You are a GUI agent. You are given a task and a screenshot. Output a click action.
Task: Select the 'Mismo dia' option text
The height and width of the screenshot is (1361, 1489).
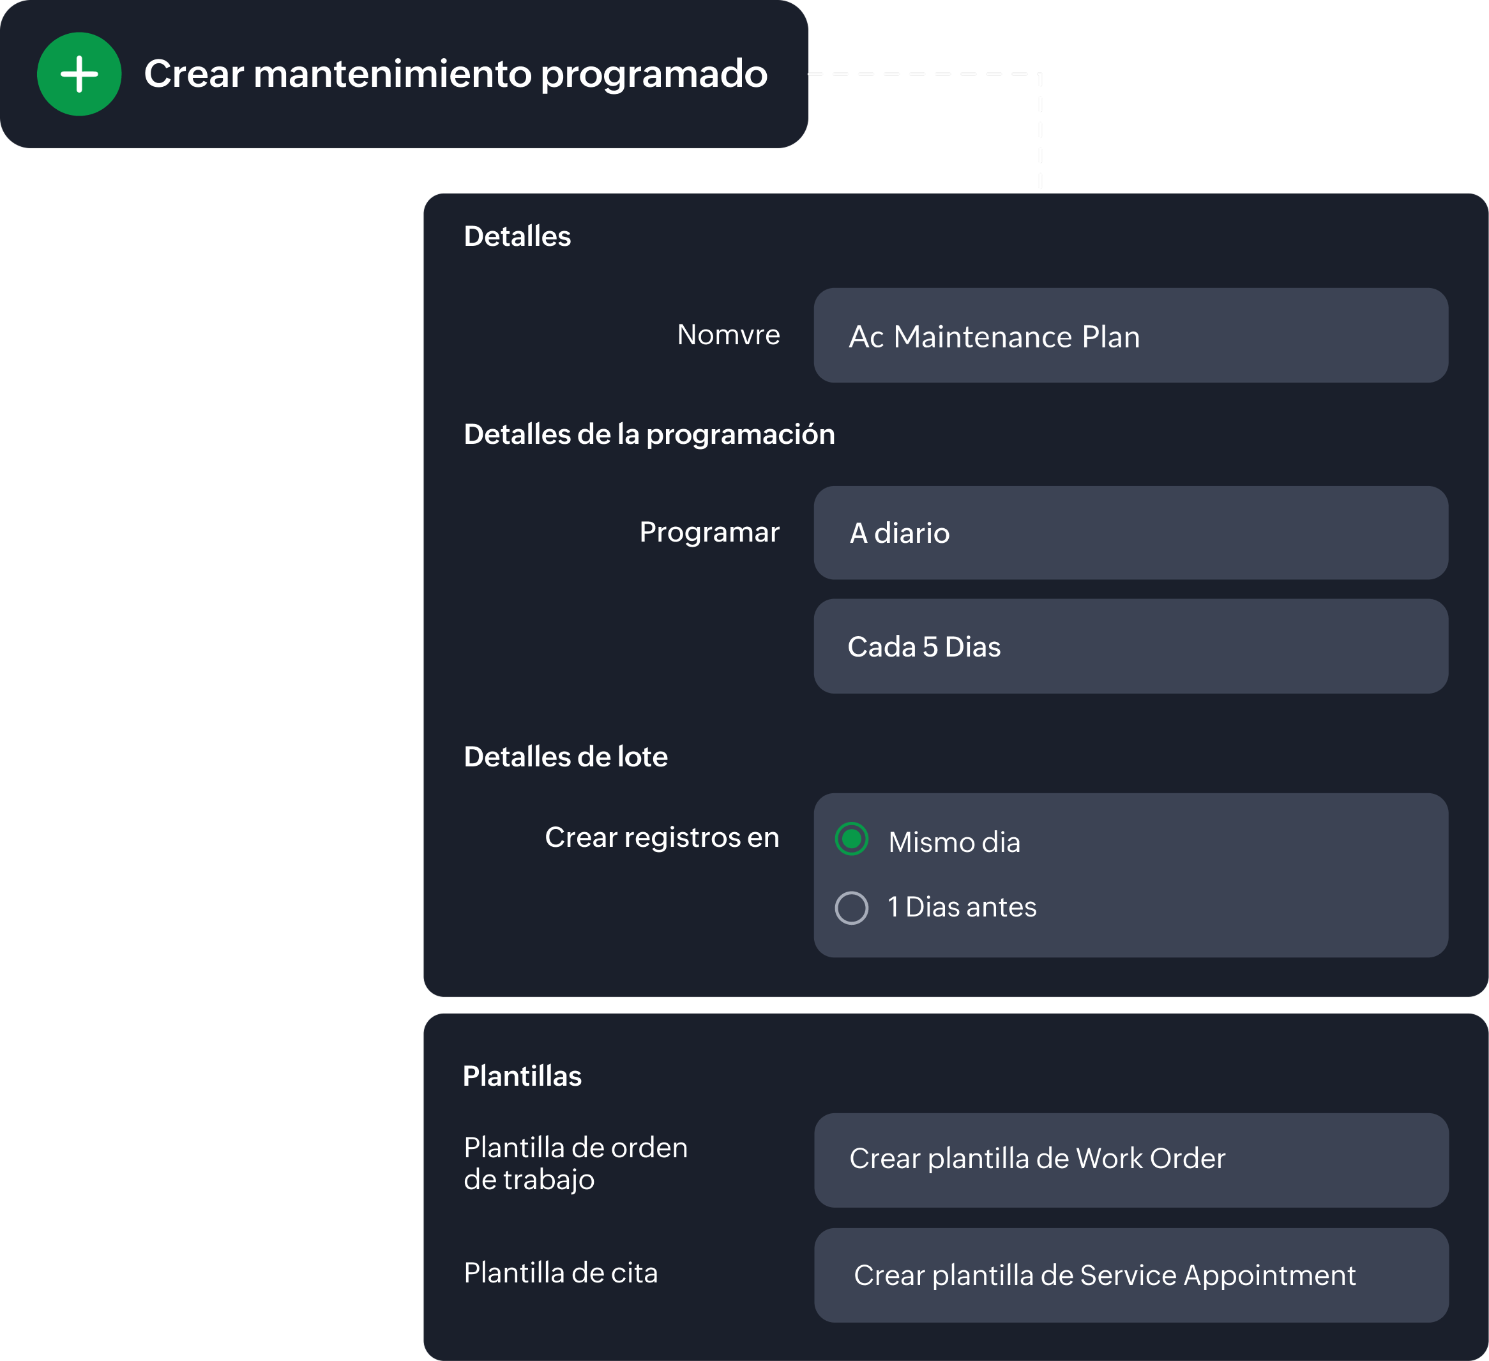click(955, 842)
